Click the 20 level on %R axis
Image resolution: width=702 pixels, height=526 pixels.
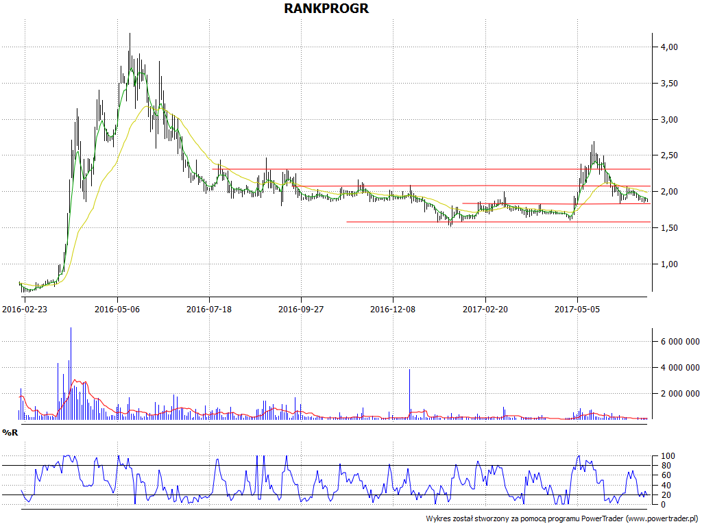coord(666,495)
